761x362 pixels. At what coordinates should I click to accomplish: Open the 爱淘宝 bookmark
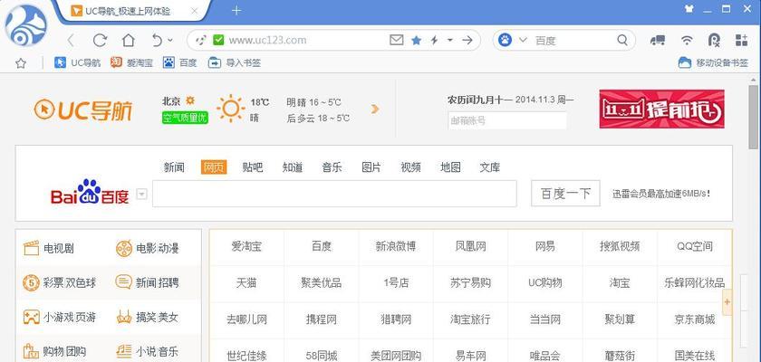click(132, 62)
